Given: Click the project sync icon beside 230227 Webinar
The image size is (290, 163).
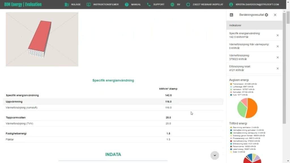Looking at the screenshot, I should pyautogui.click(x=188, y=5).
